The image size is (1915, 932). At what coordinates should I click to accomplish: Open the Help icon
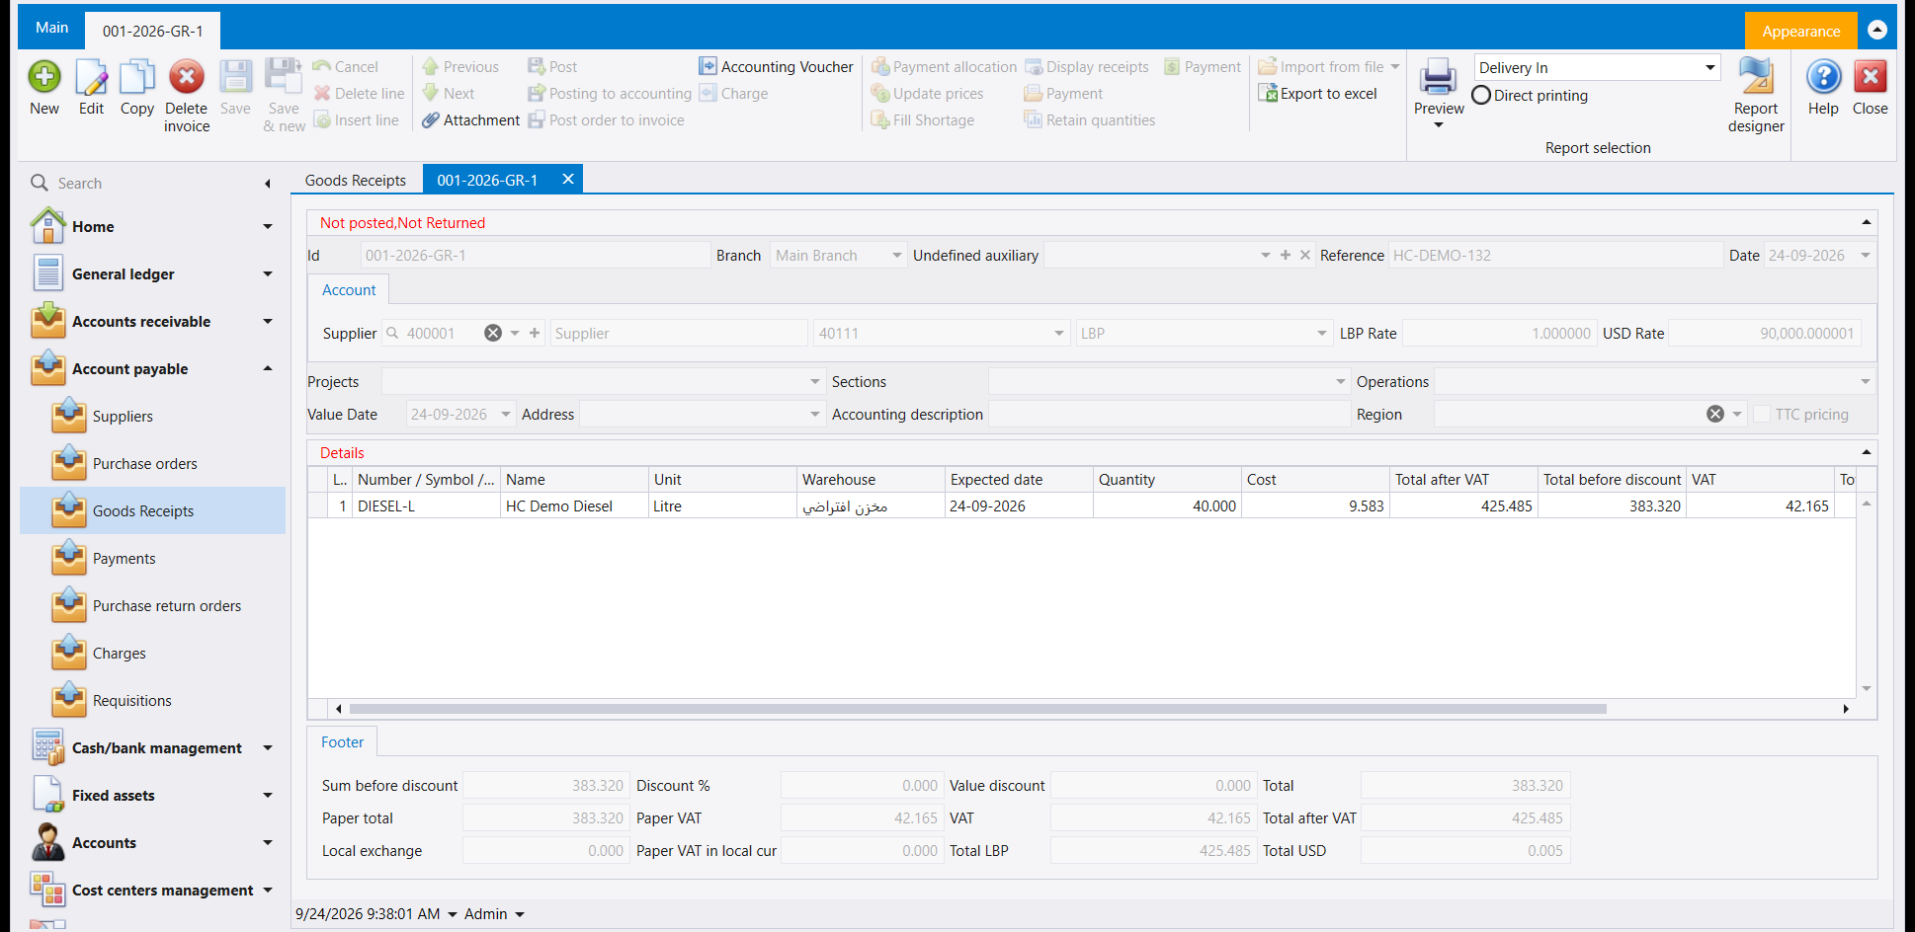point(1823,77)
